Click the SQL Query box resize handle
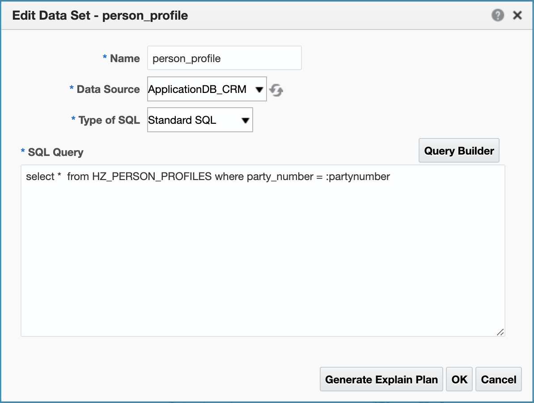Viewport: 534px width, 403px height. coord(500,332)
